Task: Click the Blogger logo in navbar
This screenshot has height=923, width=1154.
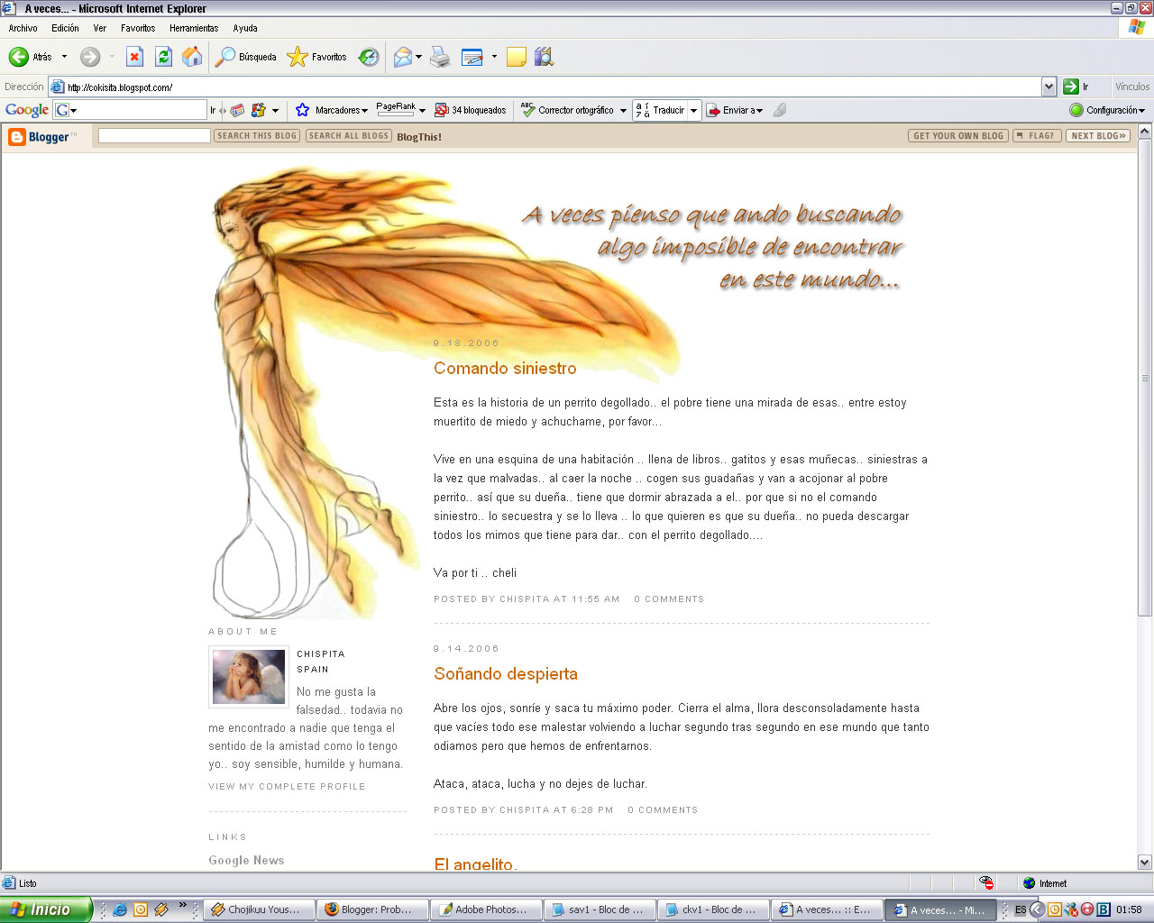Action: click(42, 137)
